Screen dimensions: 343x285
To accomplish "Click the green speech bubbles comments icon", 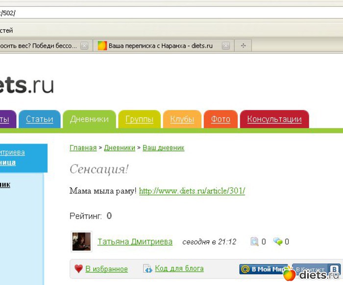I will (x=278, y=241).
